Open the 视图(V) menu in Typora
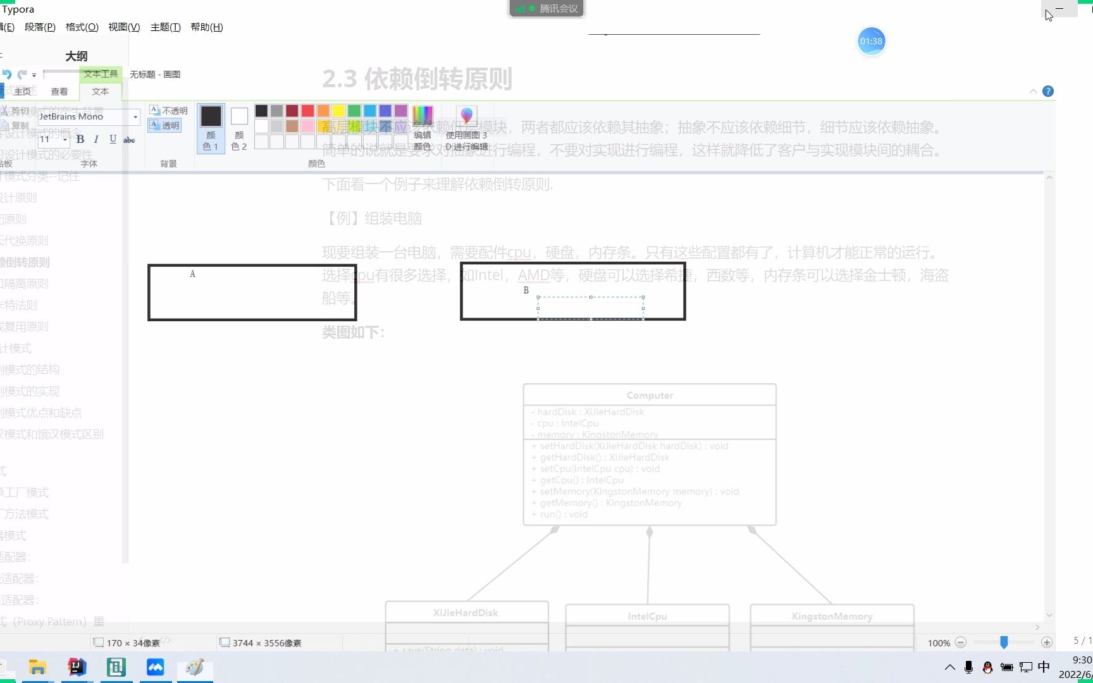Image resolution: width=1093 pixels, height=683 pixels. [124, 27]
